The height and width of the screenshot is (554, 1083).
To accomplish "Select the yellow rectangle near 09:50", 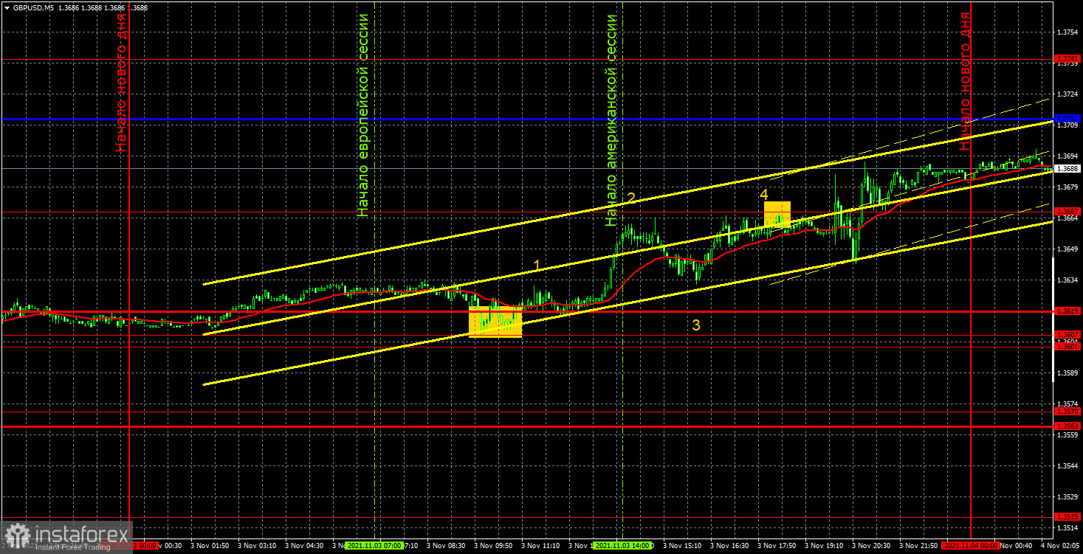I will click(x=495, y=322).
